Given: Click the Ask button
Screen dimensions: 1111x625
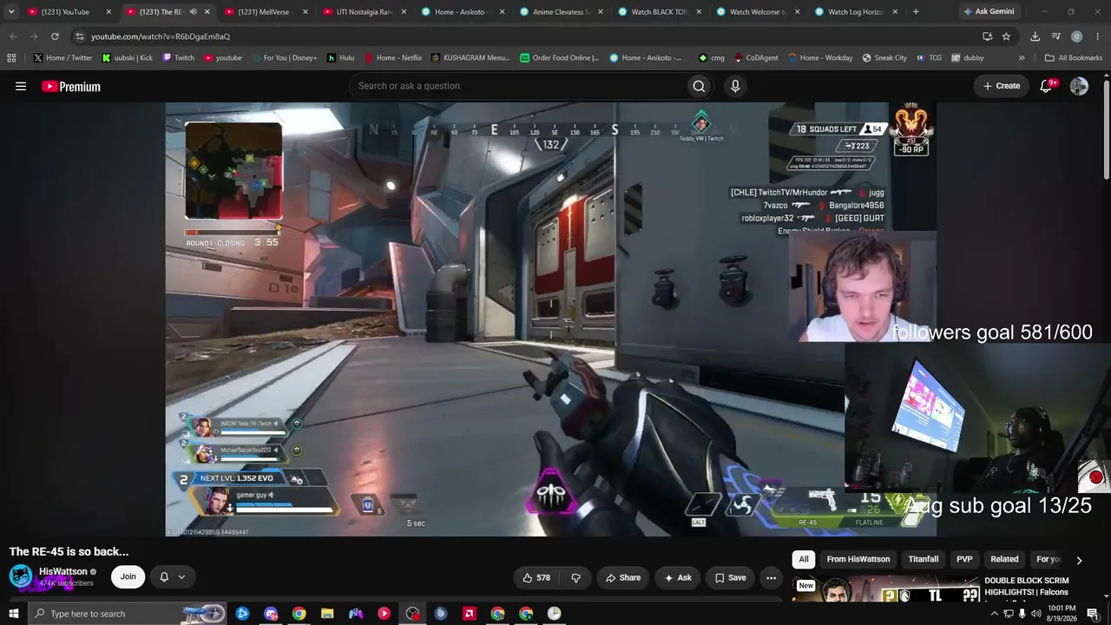Looking at the screenshot, I should pos(678,577).
